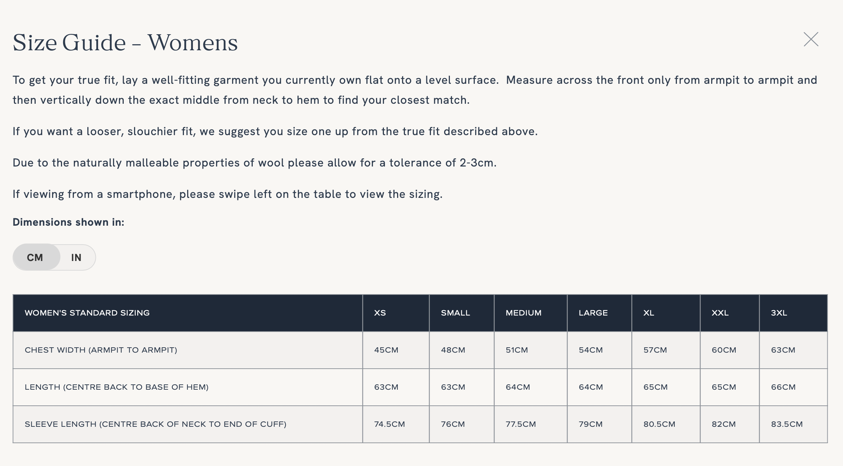Screen dimensions: 843x466
Task: Click the 51CM medium chest value
Action: [x=516, y=350]
